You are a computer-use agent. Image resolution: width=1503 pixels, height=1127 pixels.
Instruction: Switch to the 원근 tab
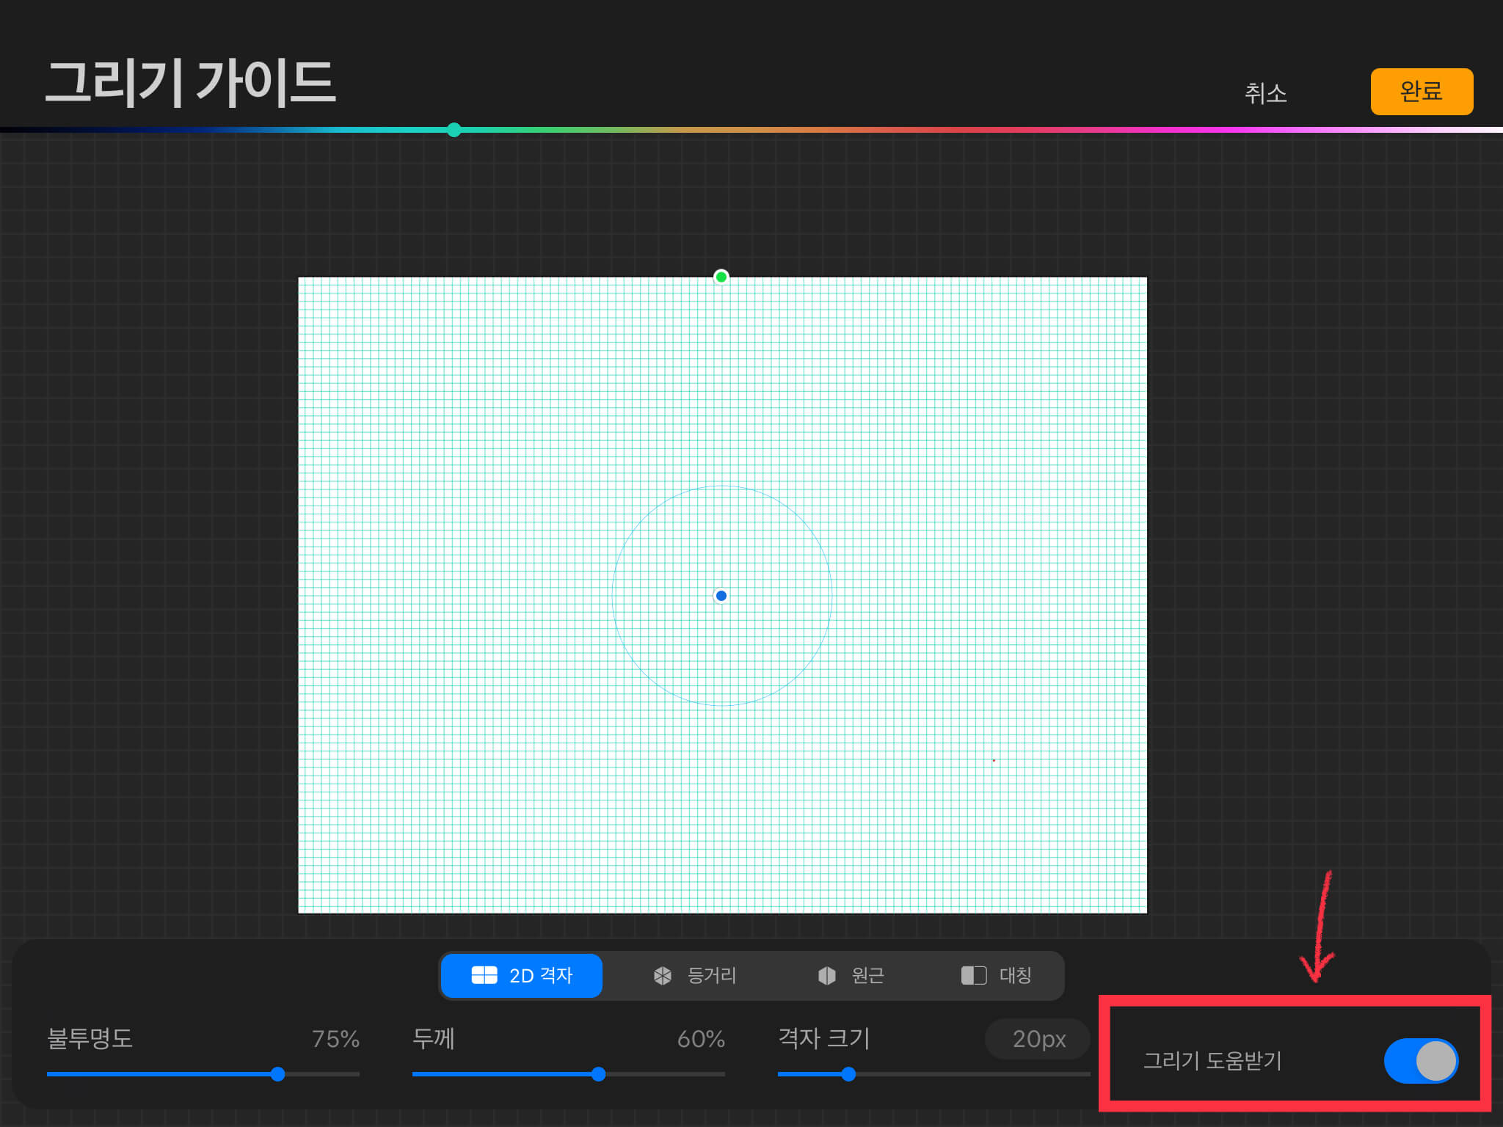pos(867,976)
